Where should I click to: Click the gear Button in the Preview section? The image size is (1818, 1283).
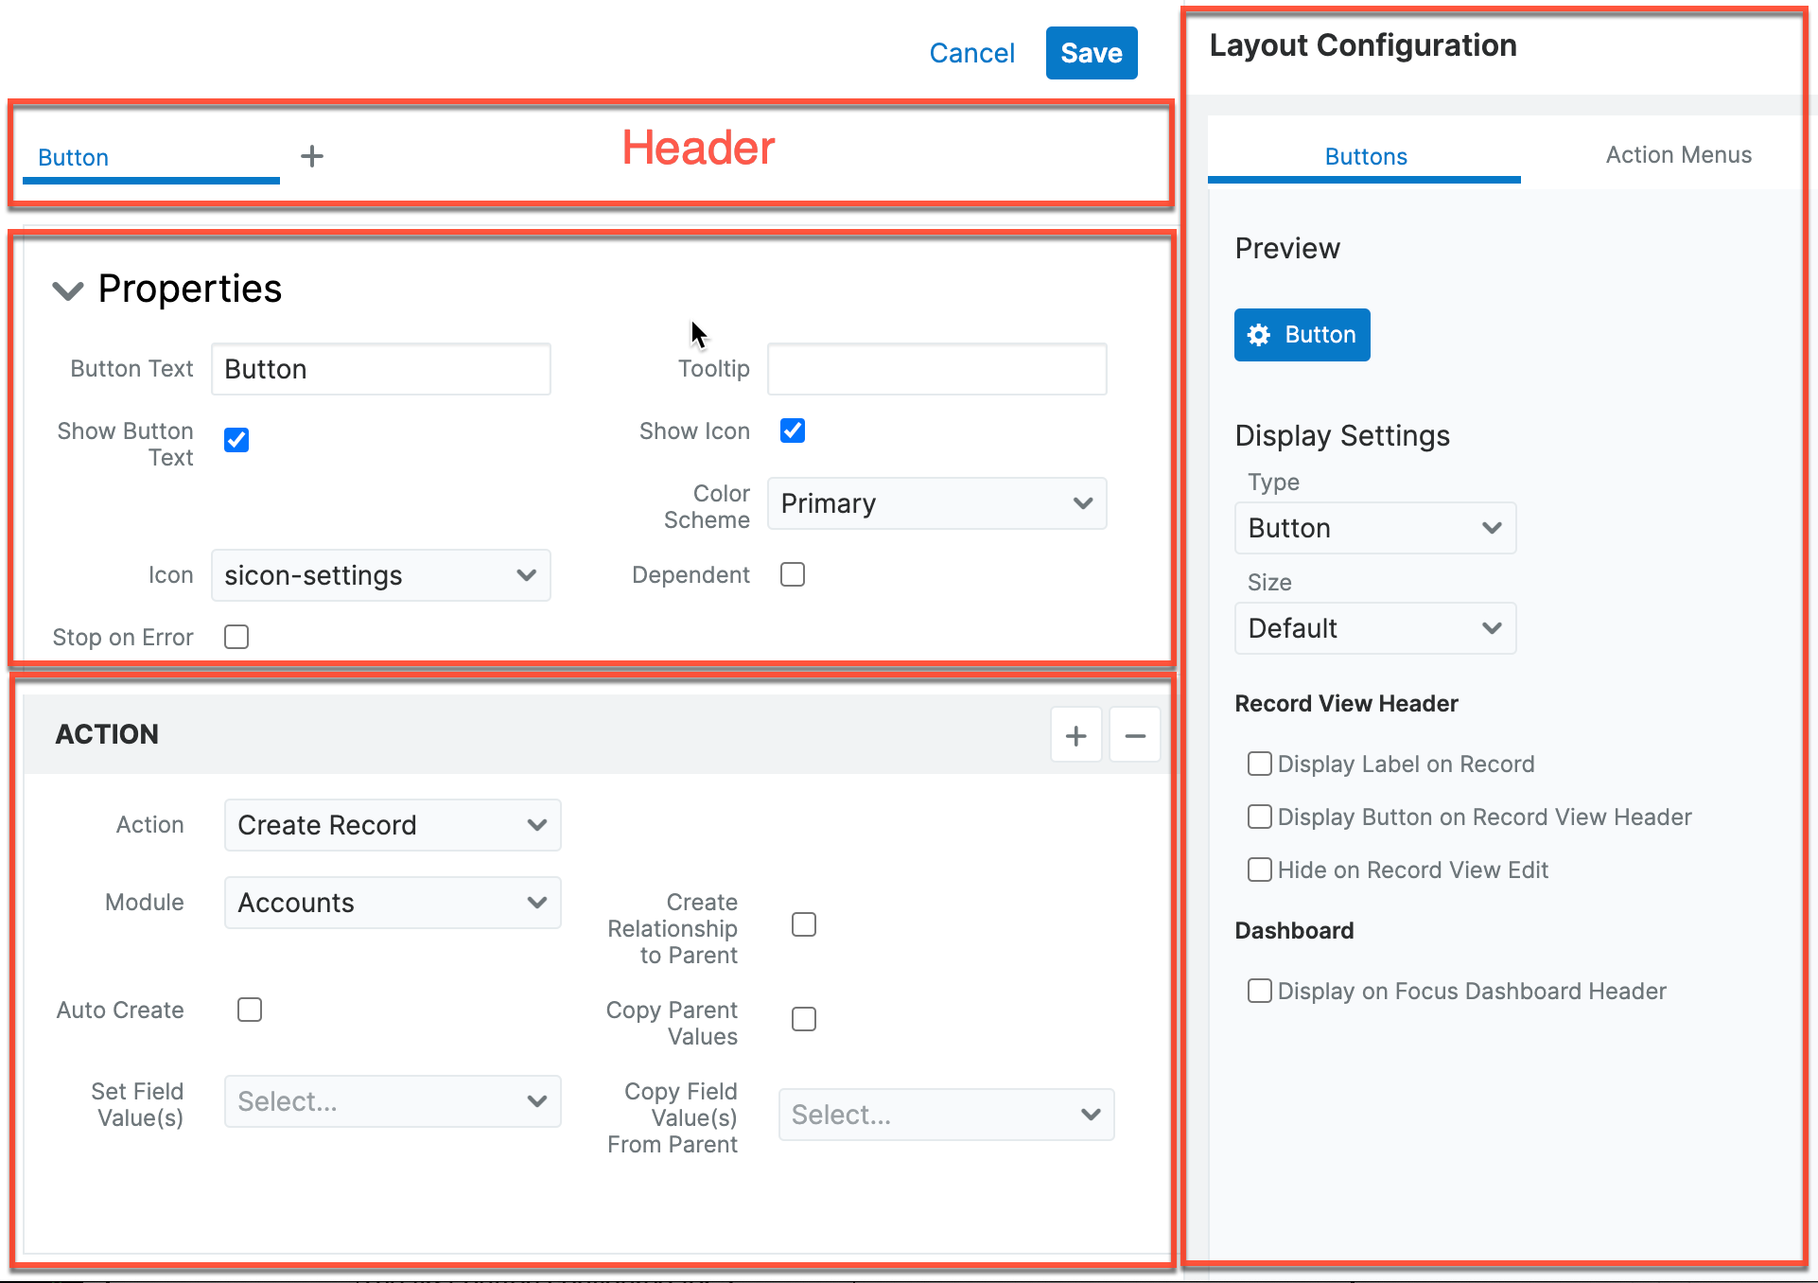click(1302, 335)
